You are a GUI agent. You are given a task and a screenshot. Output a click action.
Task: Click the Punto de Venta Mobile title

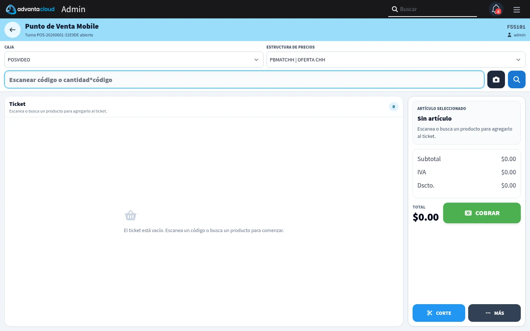pos(62,26)
